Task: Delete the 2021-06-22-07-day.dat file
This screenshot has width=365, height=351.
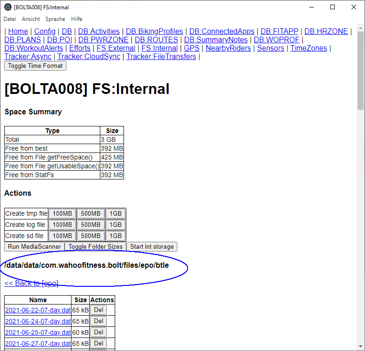Action: coord(98,310)
